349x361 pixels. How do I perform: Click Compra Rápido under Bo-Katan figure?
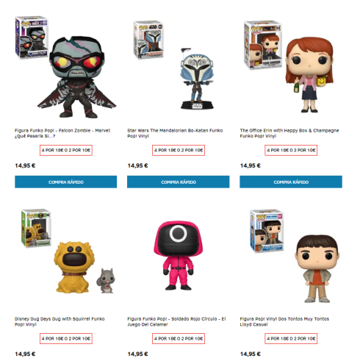pyautogui.click(x=178, y=182)
